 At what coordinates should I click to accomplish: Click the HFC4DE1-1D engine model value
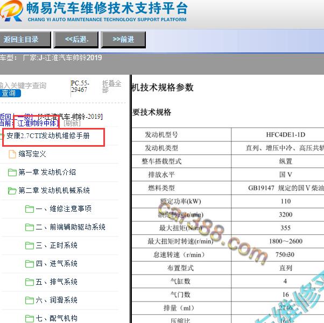pos(286,135)
